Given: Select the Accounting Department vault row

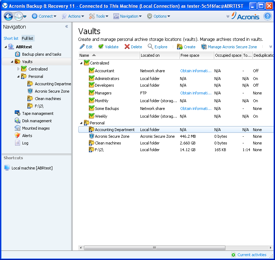Looking at the screenshot, I should pos(176,130).
